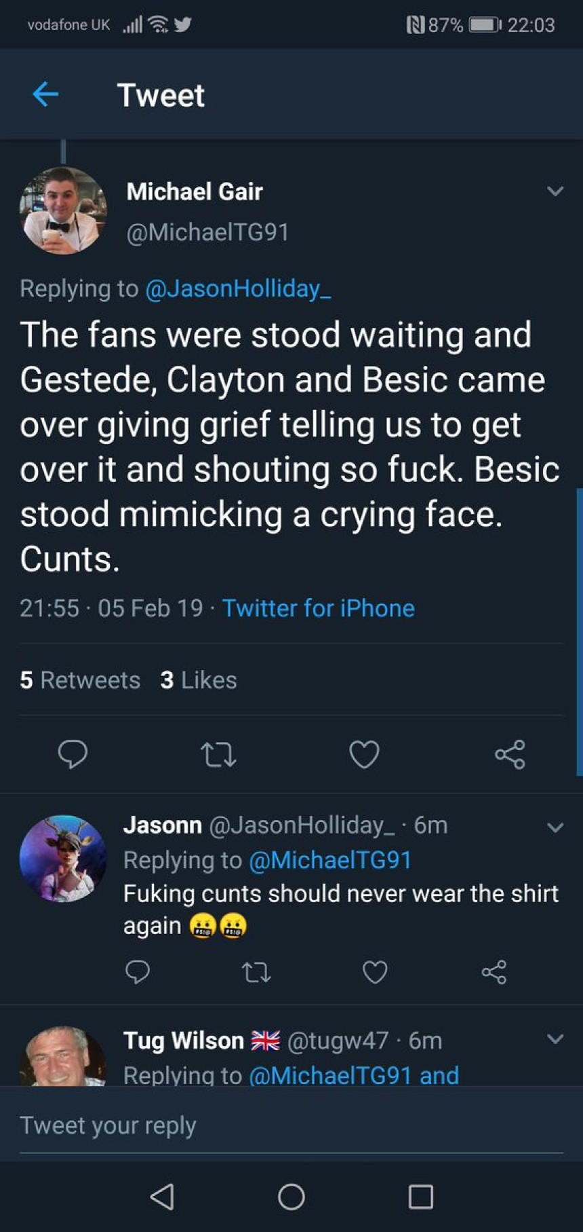Open 3 Likes list

point(199,679)
